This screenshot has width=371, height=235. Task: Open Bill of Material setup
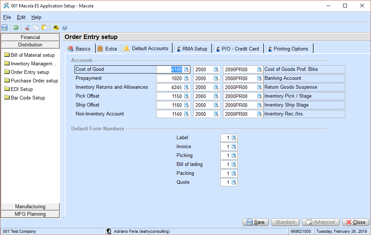[x=29, y=55]
